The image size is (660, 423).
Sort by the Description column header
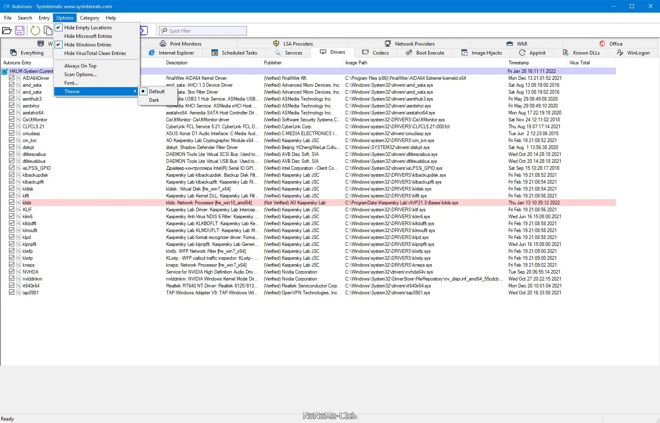(x=212, y=63)
